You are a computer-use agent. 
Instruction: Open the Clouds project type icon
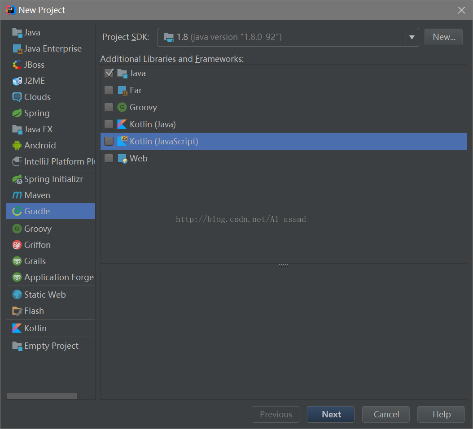[17, 97]
